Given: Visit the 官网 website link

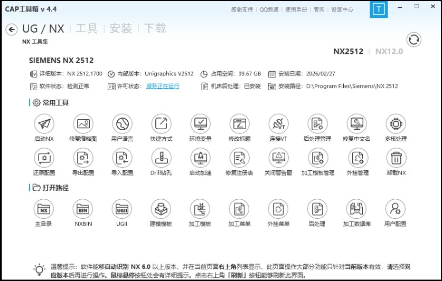Looking at the screenshot, I should (x=319, y=9).
